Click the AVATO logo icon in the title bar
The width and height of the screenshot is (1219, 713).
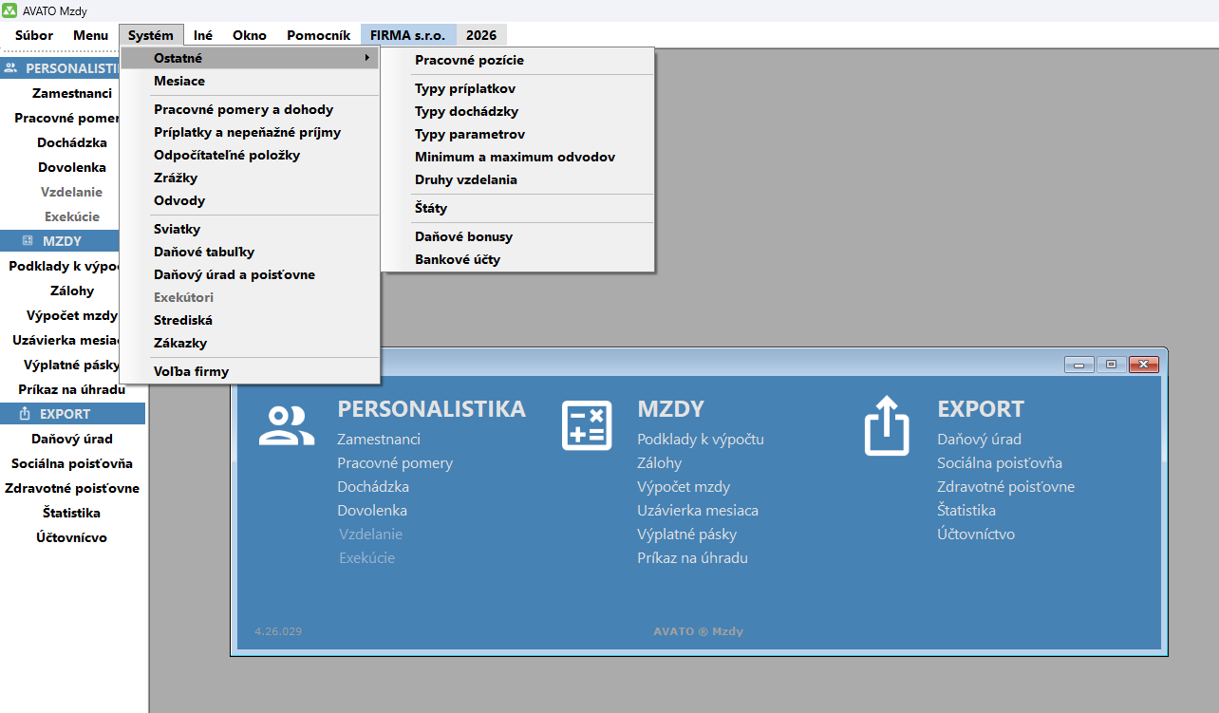(x=9, y=10)
